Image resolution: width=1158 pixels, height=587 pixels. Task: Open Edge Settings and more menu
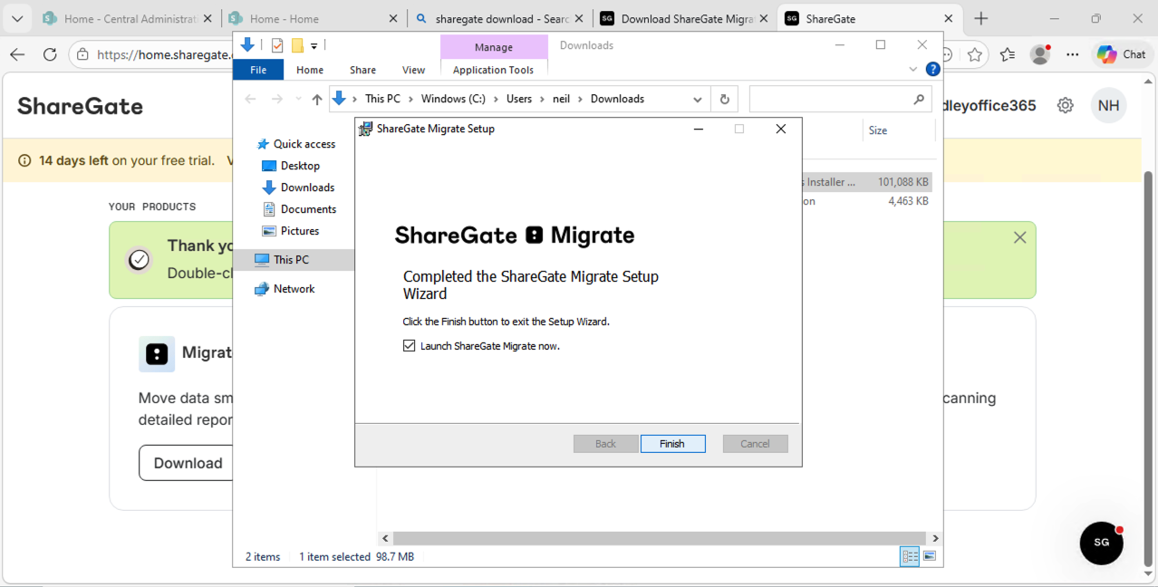pos(1073,54)
